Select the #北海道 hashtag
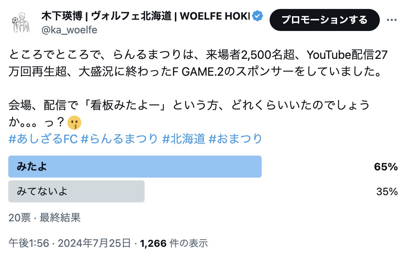Image resolution: width=407 pixels, height=254 pixels. pyautogui.click(x=184, y=139)
